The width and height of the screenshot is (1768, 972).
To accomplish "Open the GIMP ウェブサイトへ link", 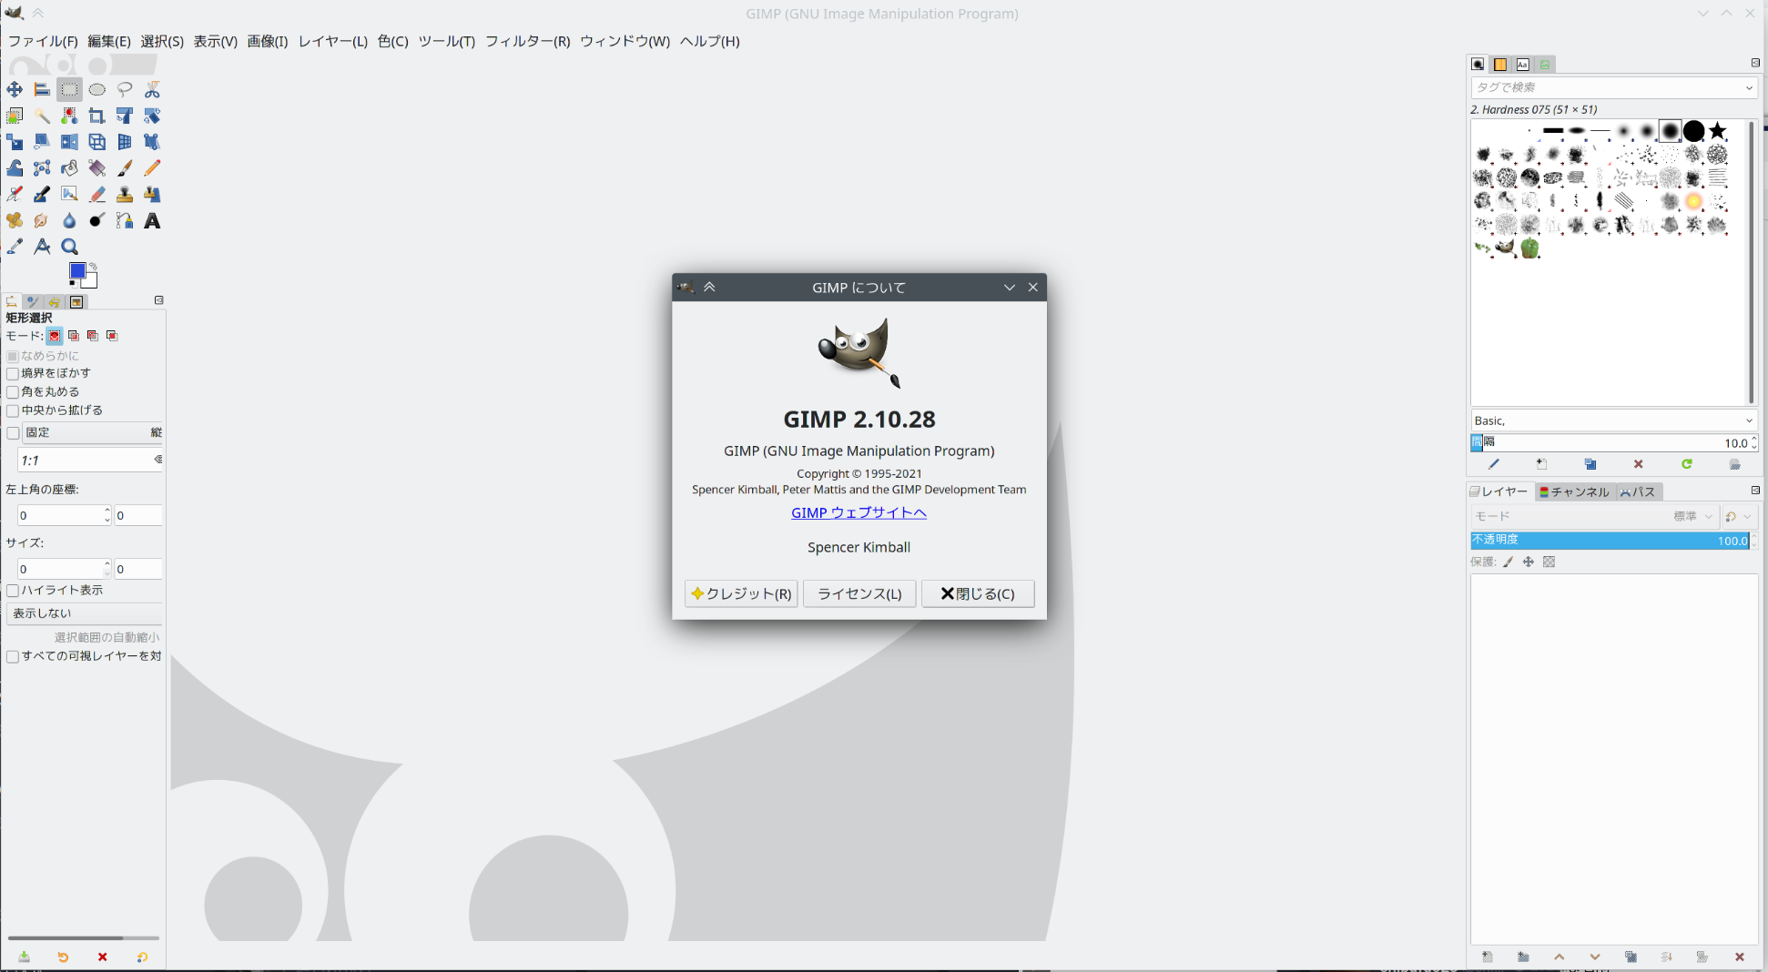I will (x=859, y=512).
